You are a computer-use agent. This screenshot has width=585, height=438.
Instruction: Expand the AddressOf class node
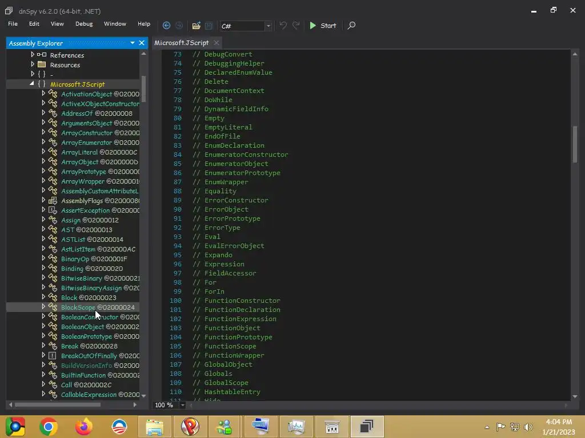point(43,113)
